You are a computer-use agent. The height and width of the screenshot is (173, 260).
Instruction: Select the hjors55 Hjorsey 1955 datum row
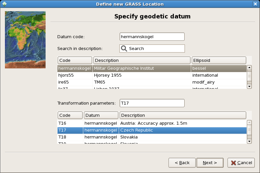(152, 75)
